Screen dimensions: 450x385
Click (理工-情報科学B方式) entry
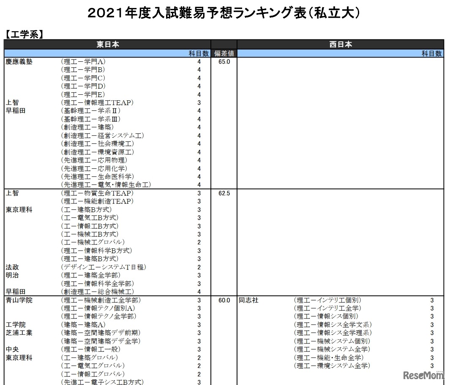(96, 250)
